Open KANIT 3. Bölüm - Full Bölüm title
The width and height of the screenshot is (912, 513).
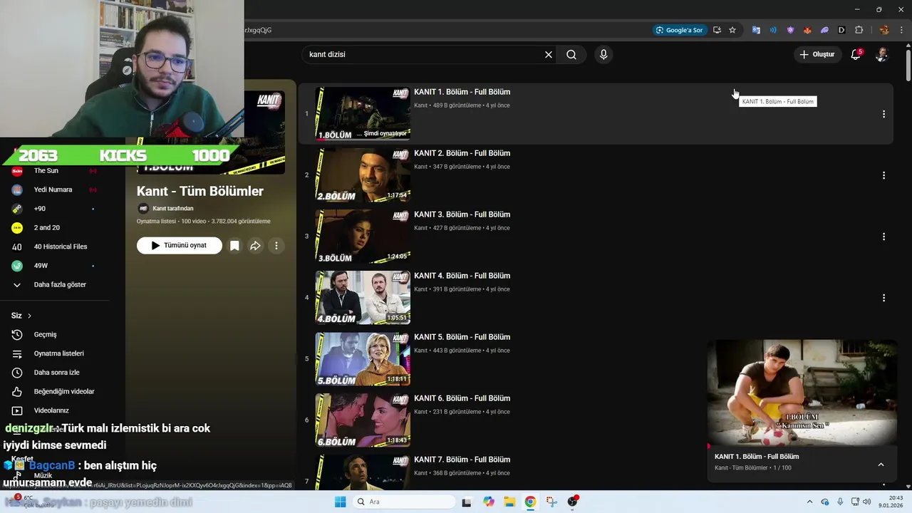click(x=462, y=214)
